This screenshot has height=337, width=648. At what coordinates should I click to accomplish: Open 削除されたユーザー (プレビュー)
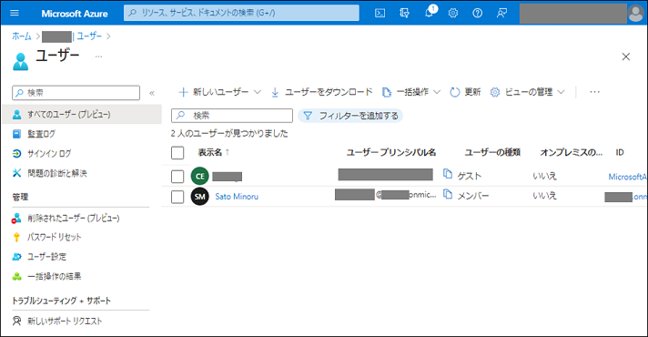pyautogui.click(x=73, y=218)
